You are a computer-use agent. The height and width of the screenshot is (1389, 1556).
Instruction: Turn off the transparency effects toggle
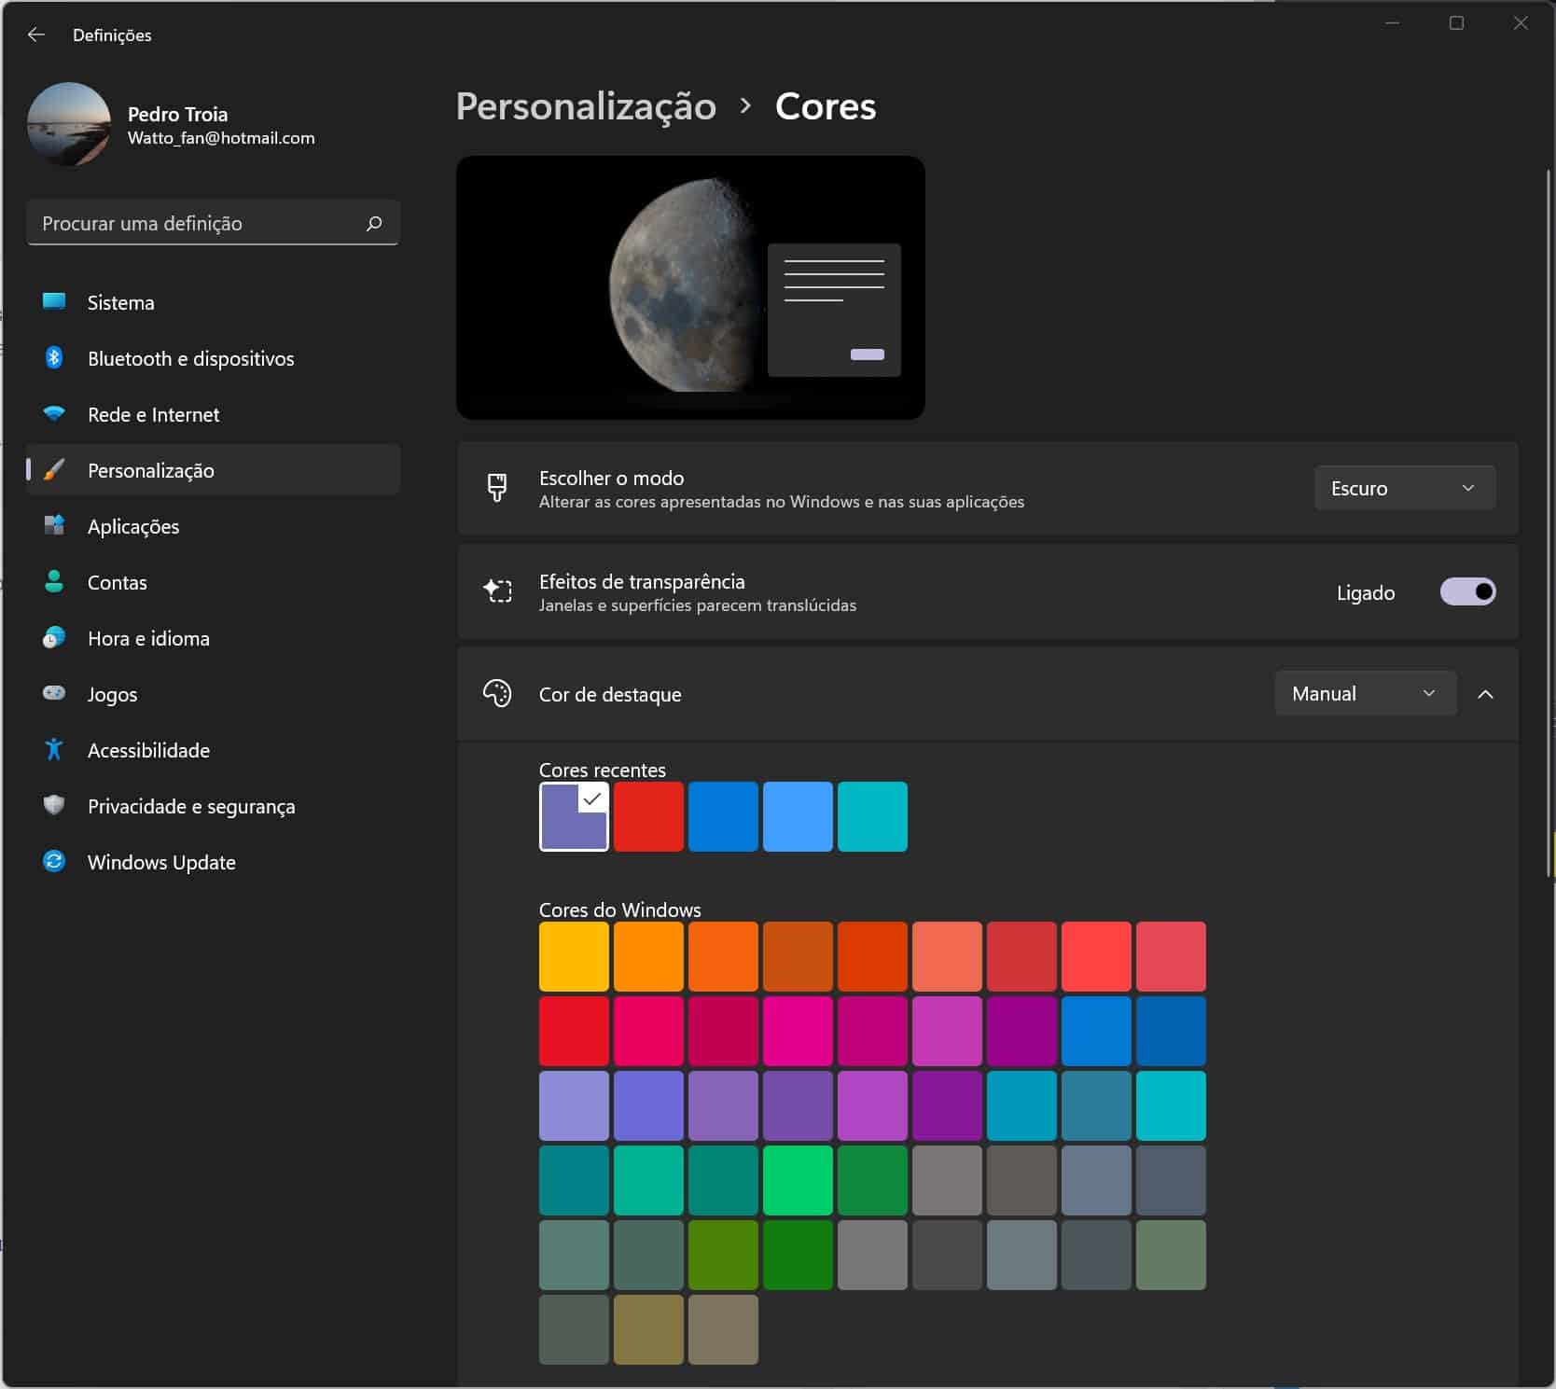click(x=1466, y=591)
